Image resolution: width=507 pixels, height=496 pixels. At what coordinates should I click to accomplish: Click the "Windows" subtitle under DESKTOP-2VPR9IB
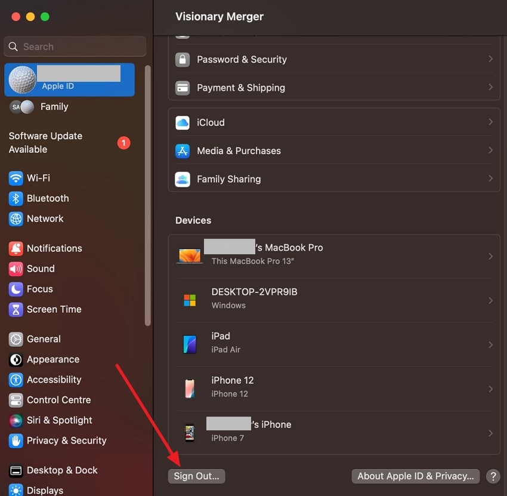[x=228, y=305]
